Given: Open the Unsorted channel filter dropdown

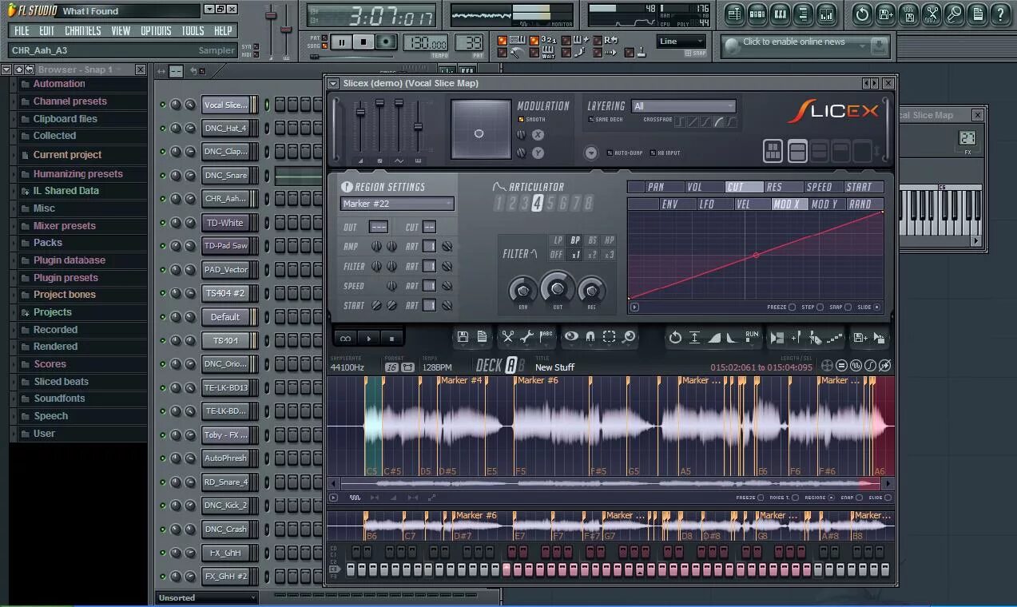Looking at the screenshot, I should click(x=207, y=597).
